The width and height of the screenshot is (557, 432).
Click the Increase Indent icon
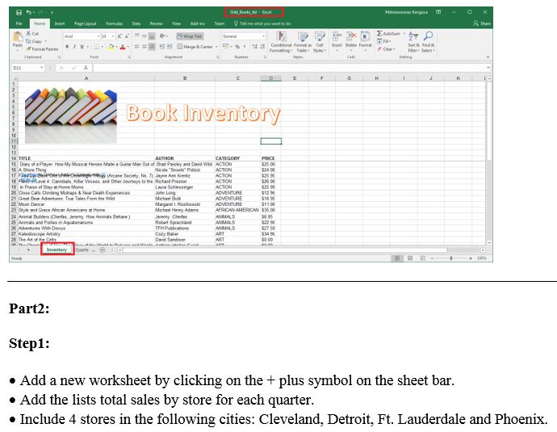click(x=170, y=47)
